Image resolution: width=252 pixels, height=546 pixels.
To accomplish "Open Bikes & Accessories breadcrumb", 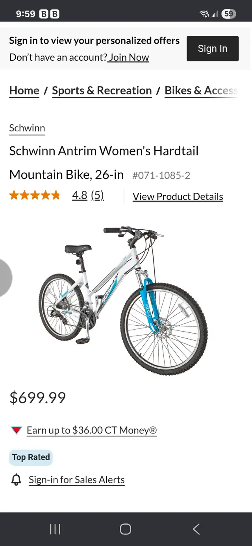I will tap(201, 90).
